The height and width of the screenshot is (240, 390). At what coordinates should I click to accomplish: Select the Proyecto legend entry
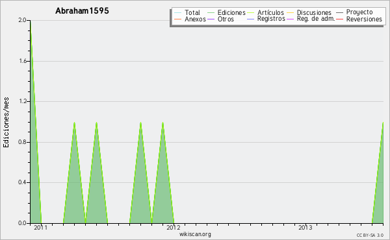(x=359, y=12)
